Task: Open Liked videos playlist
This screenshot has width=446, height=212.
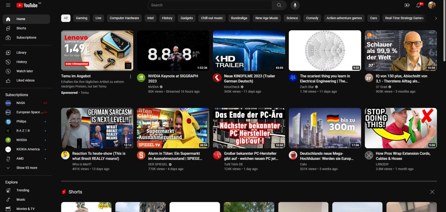Action: pyautogui.click(x=26, y=81)
